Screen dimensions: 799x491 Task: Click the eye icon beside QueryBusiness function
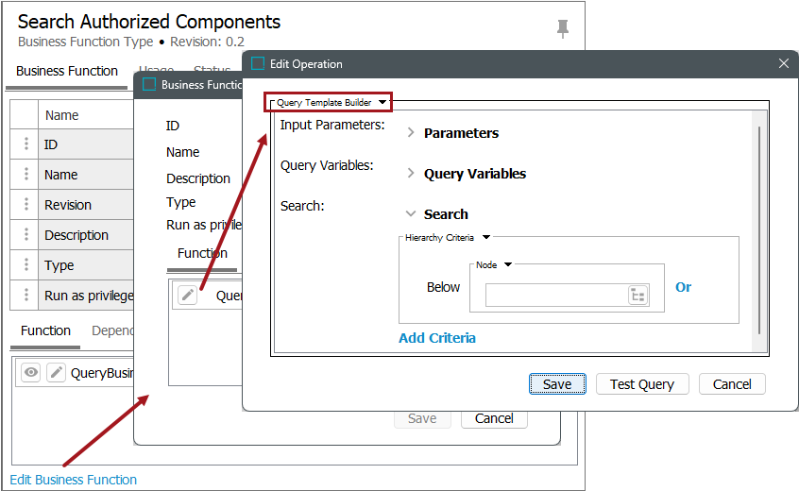[x=31, y=373]
